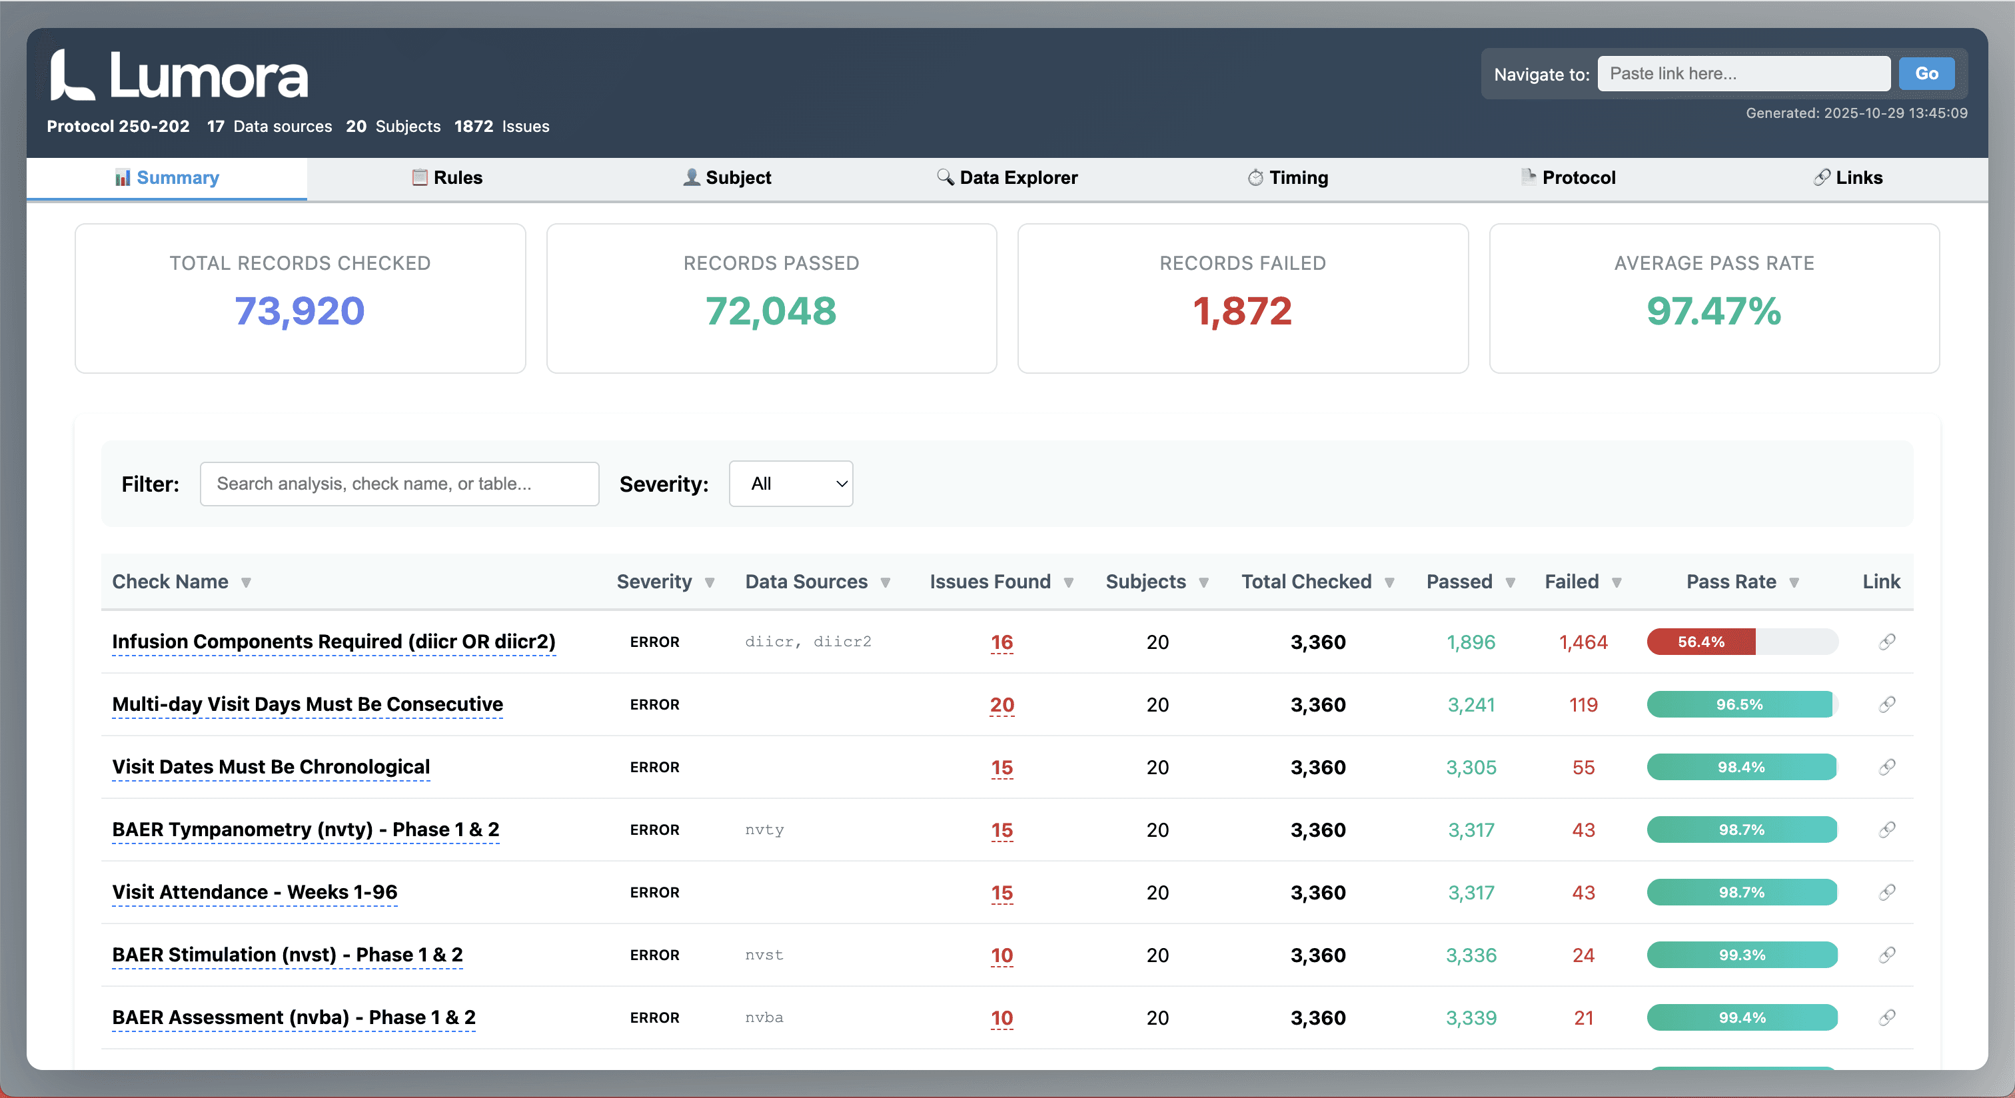
Task: Focus the Filter search input field
Action: tap(399, 484)
